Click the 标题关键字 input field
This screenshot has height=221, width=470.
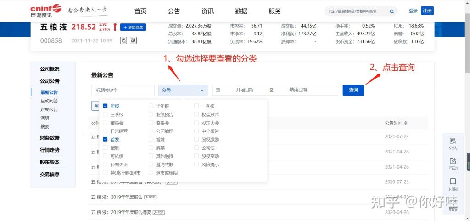[x=123, y=90]
